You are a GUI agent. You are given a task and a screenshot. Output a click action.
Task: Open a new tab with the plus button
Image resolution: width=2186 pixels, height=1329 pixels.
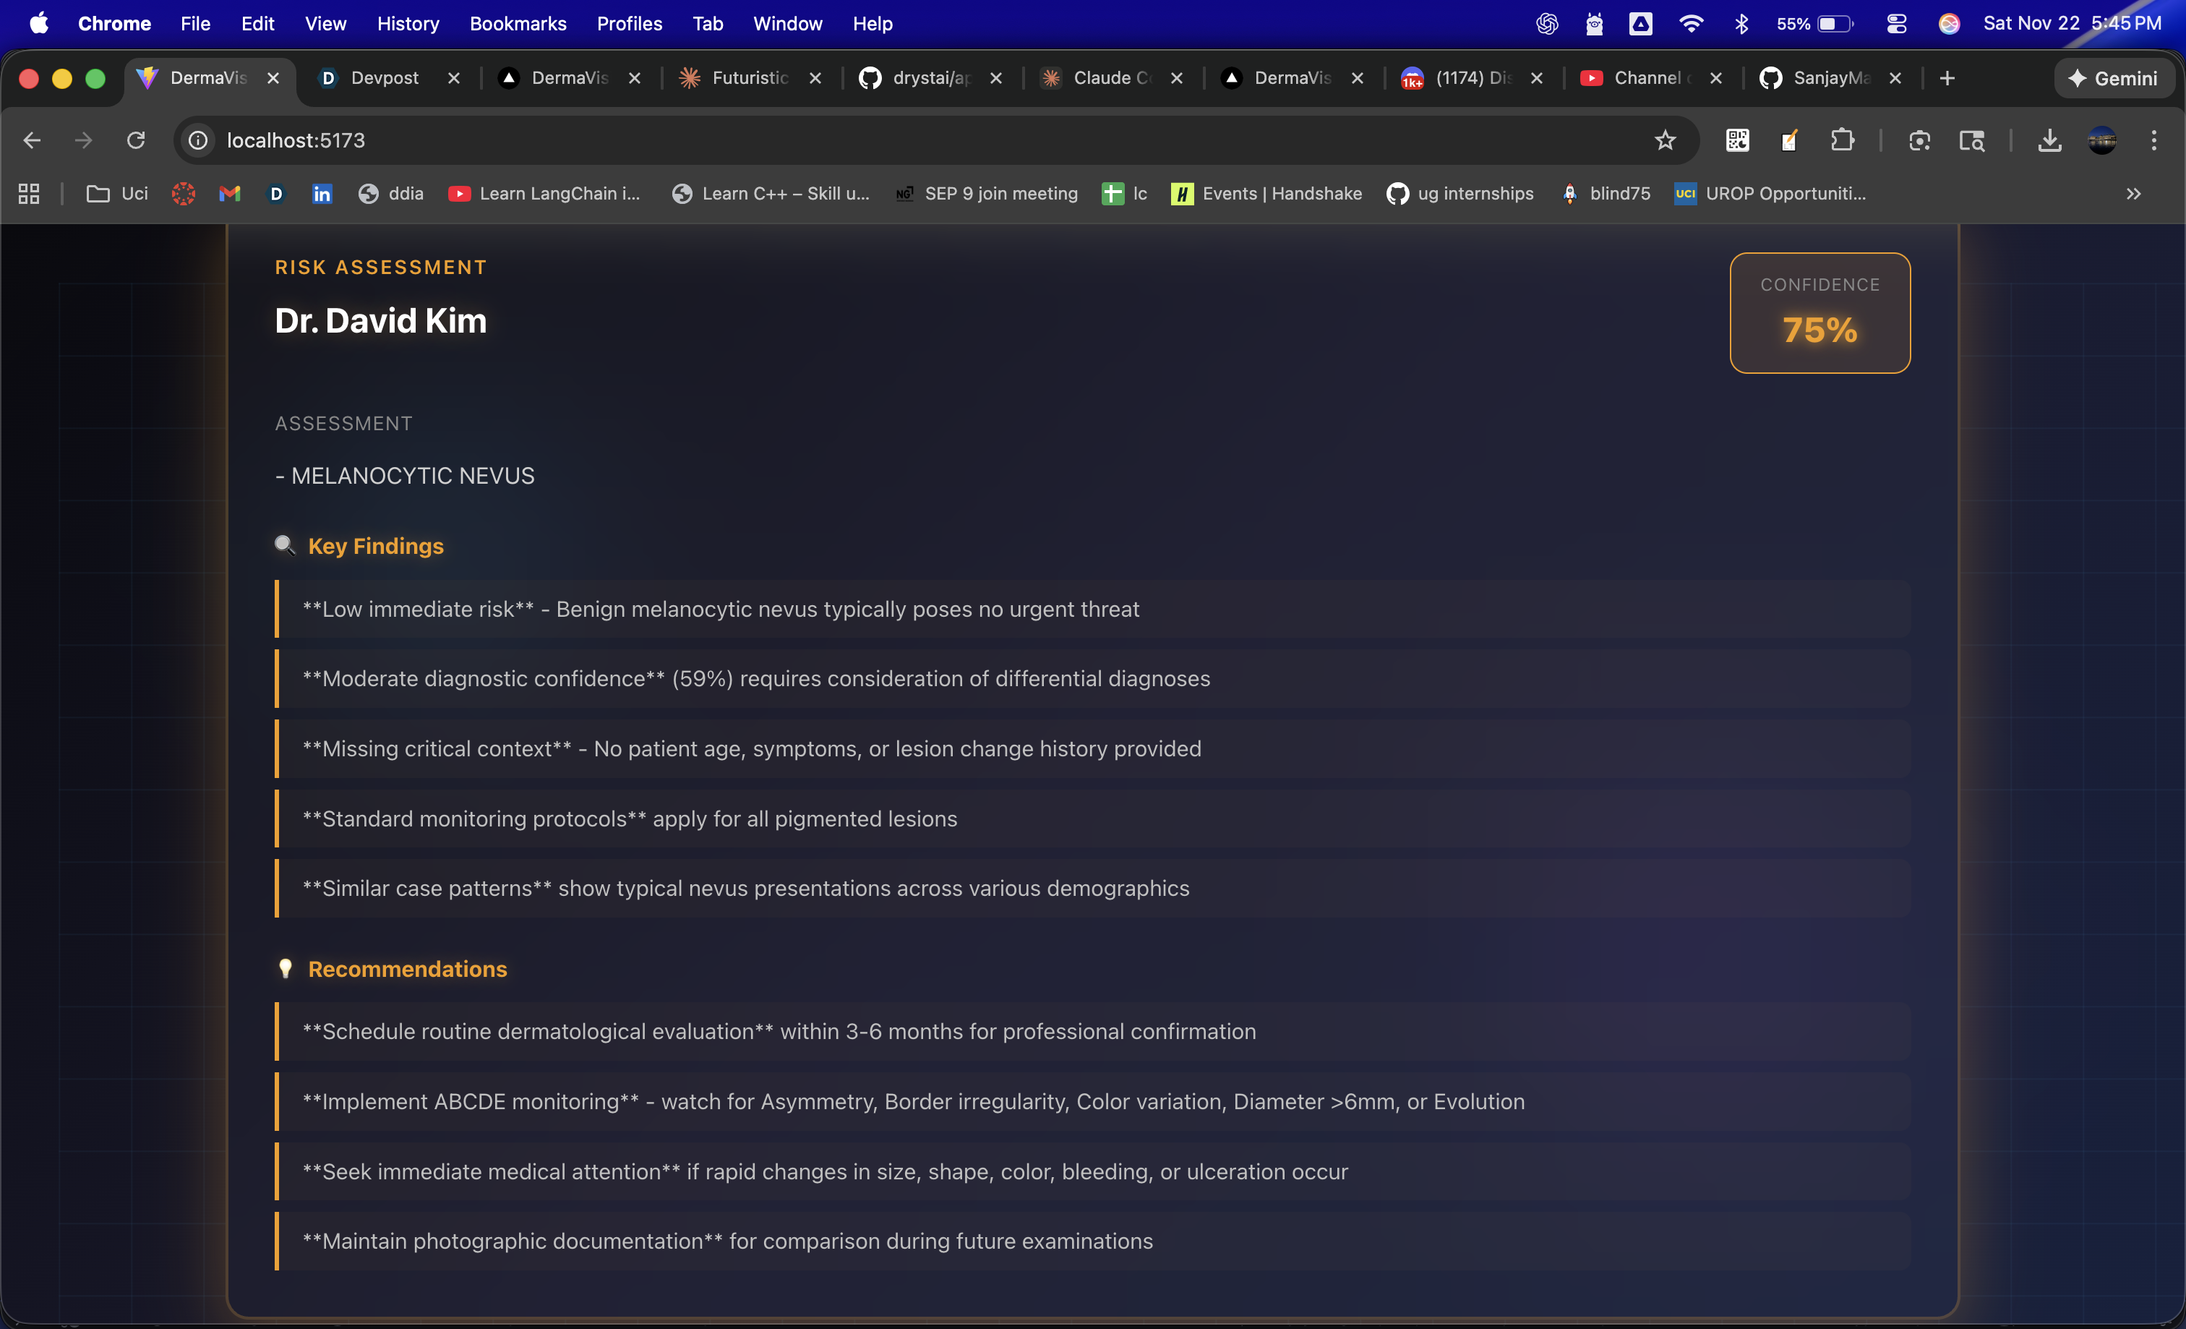[1947, 78]
